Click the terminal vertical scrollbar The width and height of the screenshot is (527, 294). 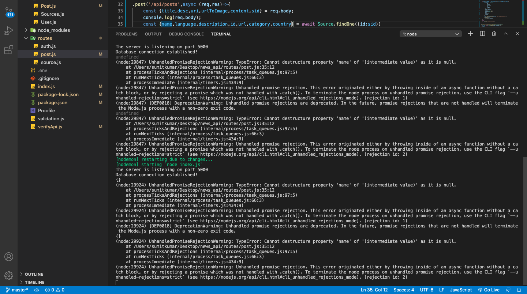coord(524,221)
